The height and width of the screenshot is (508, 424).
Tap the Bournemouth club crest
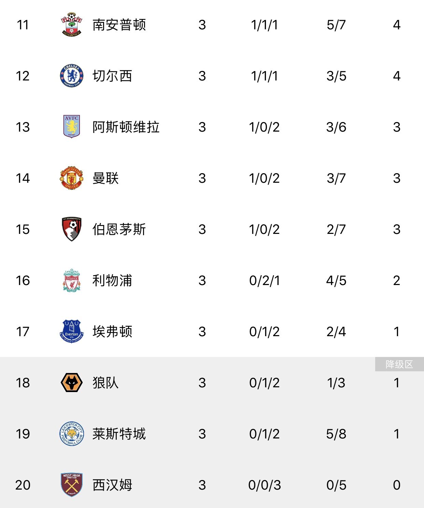pos(71,229)
